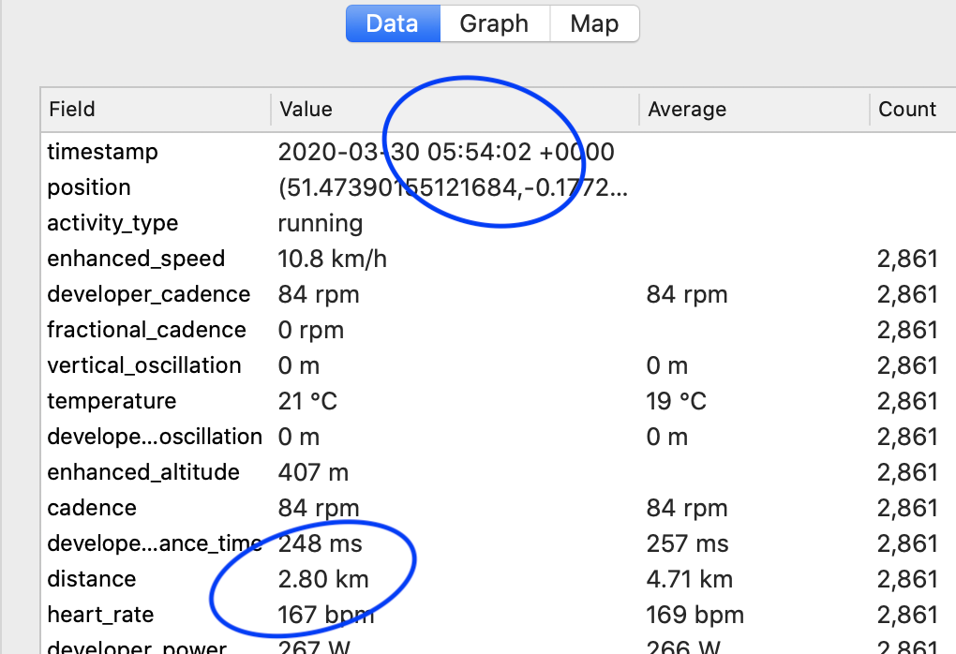Click the Count column header
The width and height of the screenshot is (956, 654).
pyautogui.click(x=906, y=110)
